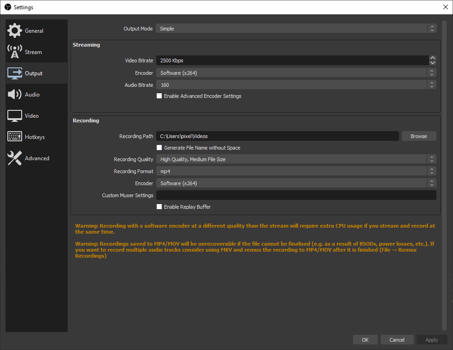The width and height of the screenshot is (453, 350).
Task: Click the MP4/MOV unrecoverable warning text
Action: [255, 250]
